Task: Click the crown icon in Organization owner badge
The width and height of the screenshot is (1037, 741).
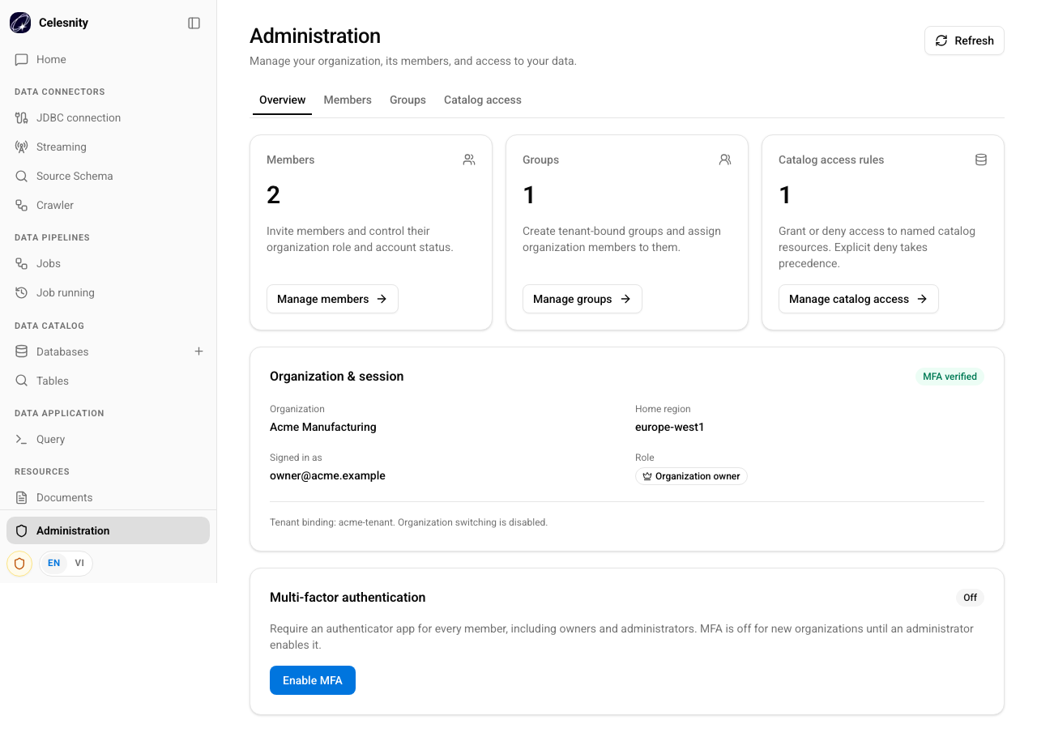Action: [x=647, y=476]
